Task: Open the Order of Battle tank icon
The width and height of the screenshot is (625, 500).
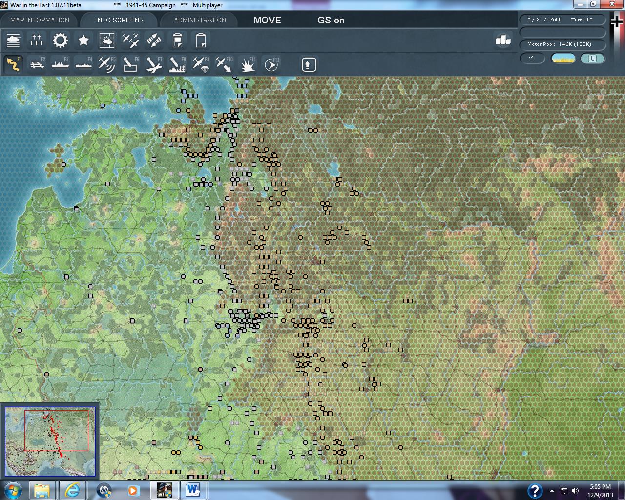Action: pos(13,41)
